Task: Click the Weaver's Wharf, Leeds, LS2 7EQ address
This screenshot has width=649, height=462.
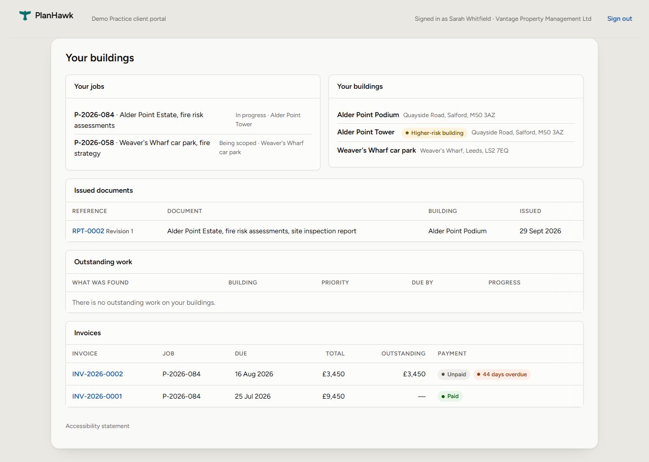Action: [464, 151]
